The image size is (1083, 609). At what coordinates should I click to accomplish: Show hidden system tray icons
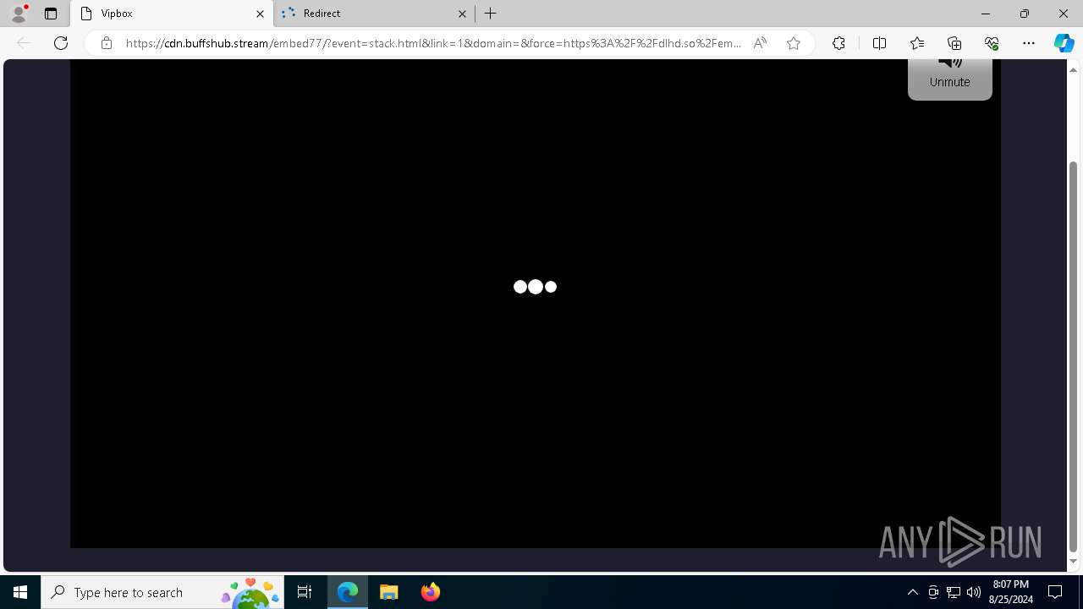[913, 592]
